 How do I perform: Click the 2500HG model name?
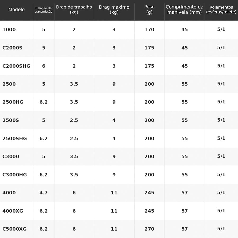pyautogui.click(x=13, y=102)
